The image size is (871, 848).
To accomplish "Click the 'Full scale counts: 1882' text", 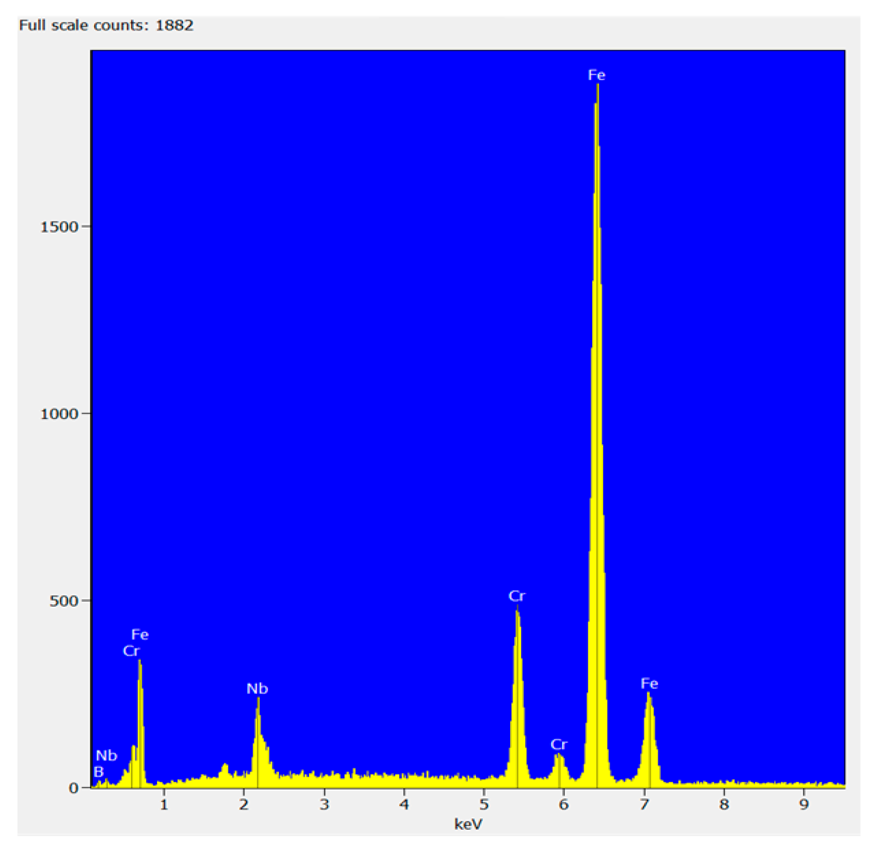I will [106, 25].
